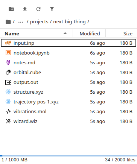Sort files by Size column

click(x=128, y=33)
